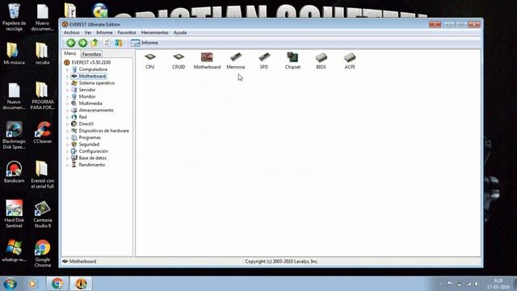Select Seguridad in the tree
Image resolution: width=517 pixels, height=291 pixels.
coord(89,145)
